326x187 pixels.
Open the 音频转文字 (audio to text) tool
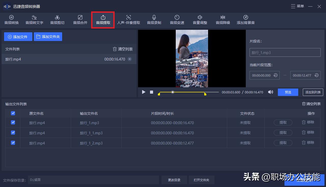34,20
